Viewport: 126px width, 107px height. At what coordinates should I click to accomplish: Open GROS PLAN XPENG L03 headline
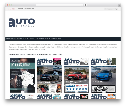coord(26,9)
